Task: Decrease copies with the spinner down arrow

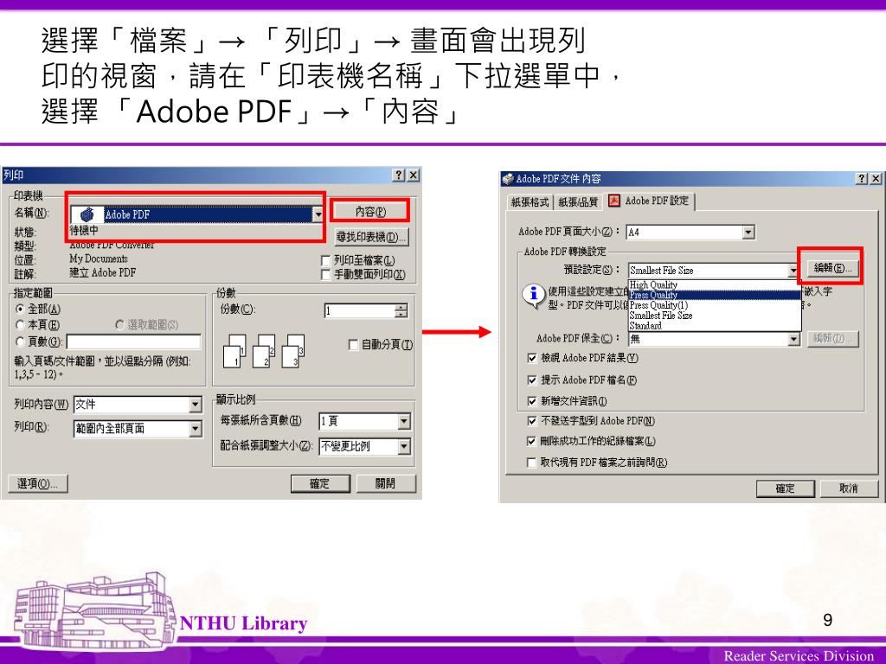Action: coord(401,314)
